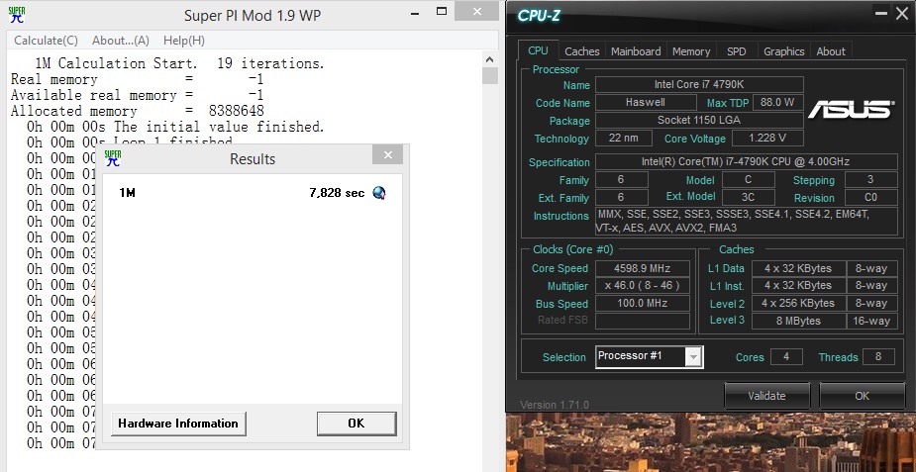Close the Results dialog

pos(388,155)
